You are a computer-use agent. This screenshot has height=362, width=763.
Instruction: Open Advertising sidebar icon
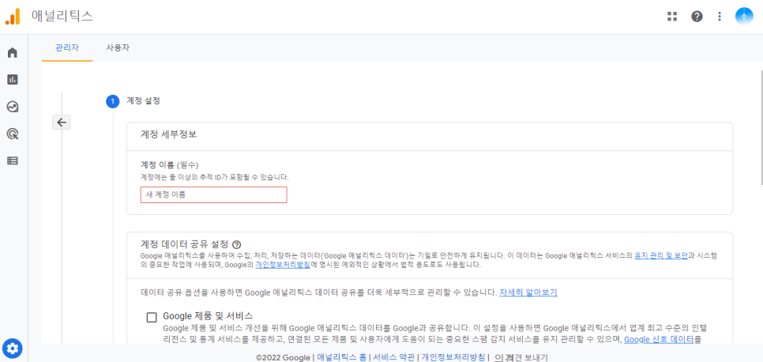pos(13,134)
